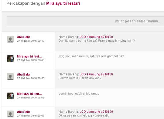
Task: Select text 'iy yg satu msh mulus, satunya ada gompel dikit'
Action: (91, 56)
